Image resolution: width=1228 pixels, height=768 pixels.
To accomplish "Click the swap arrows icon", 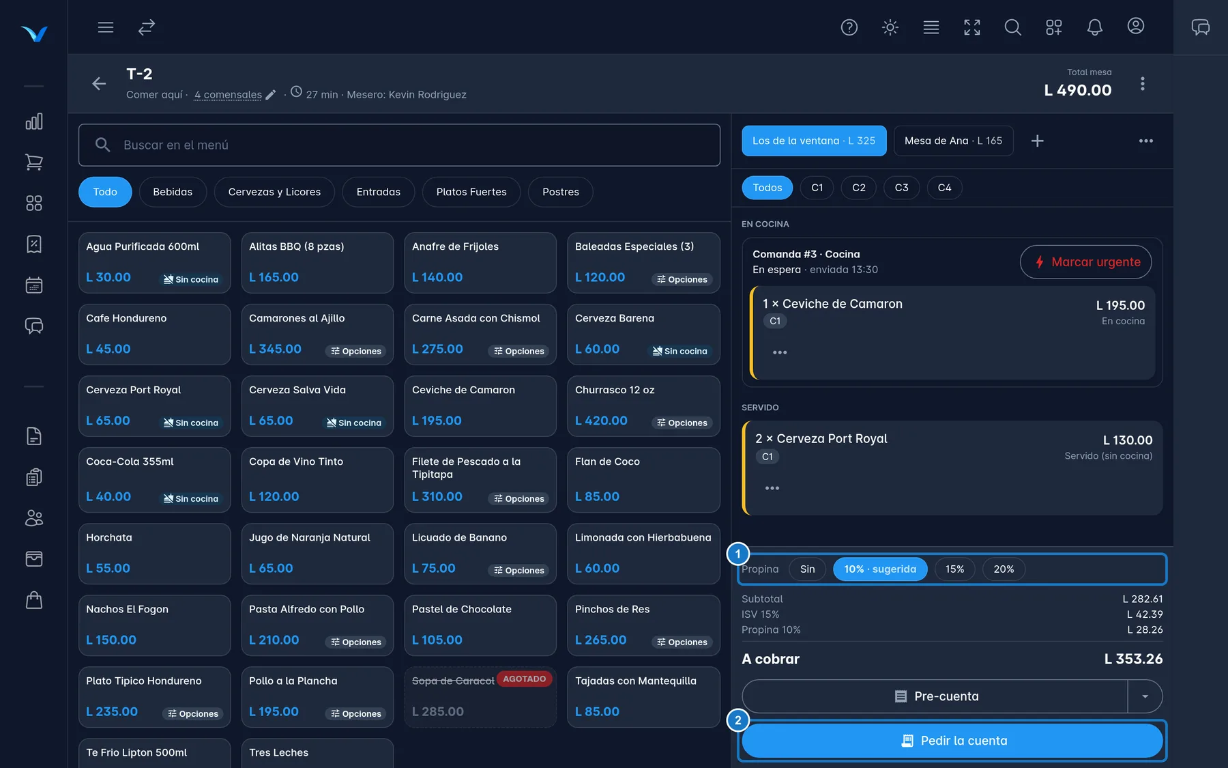I will point(147,27).
